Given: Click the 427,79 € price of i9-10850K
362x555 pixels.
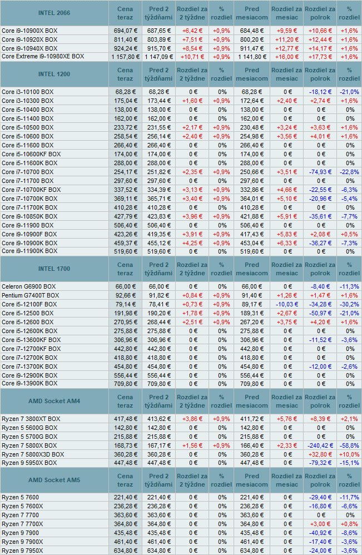Looking at the screenshot, I should tap(125, 217).
